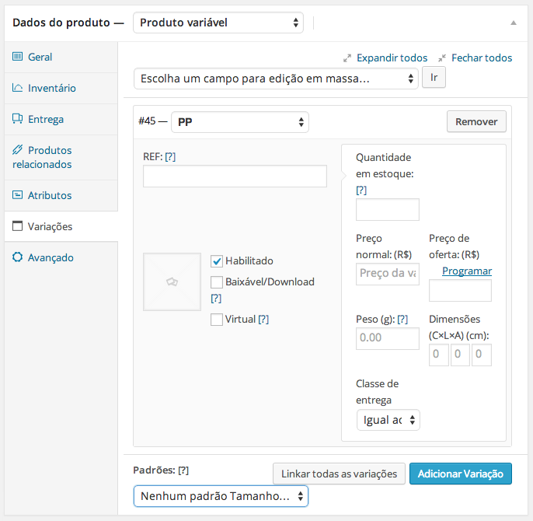The width and height of the screenshot is (533, 521).
Task: Click the Inventário chart icon
Action: (18, 88)
